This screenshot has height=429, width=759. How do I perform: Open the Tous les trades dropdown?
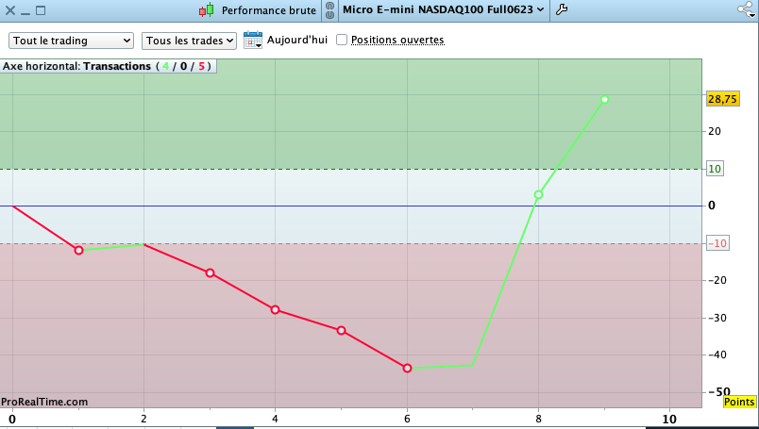(189, 41)
